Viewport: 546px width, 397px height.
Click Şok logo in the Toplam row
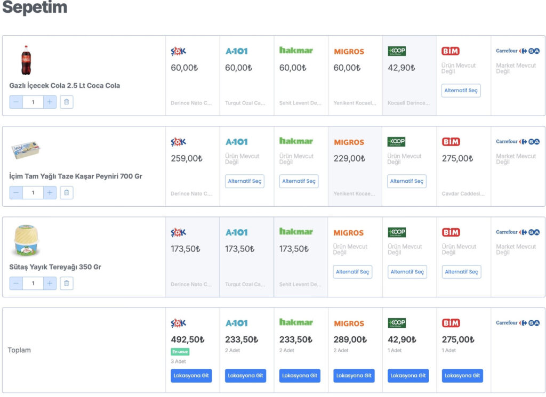[x=178, y=323]
